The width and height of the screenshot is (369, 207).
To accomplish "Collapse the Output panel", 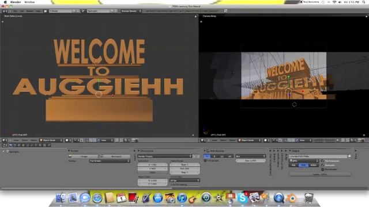I will [290, 151].
